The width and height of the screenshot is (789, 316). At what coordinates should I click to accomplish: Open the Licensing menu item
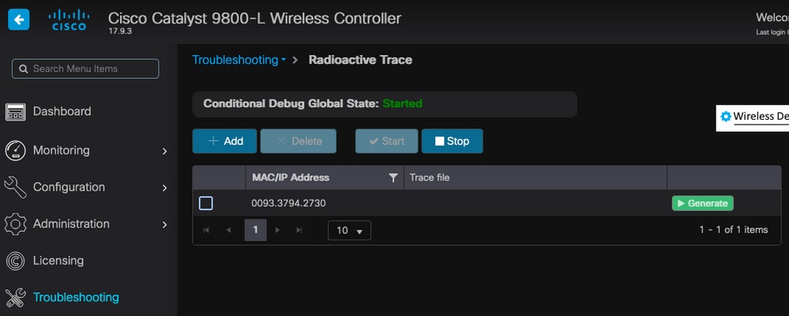[58, 260]
